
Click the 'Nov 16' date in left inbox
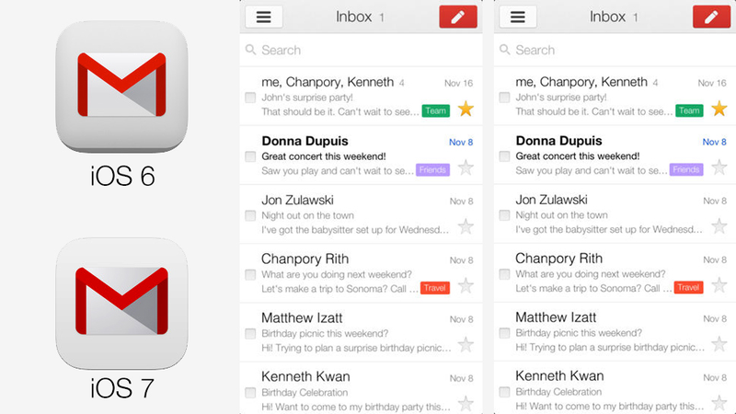(458, 83)
